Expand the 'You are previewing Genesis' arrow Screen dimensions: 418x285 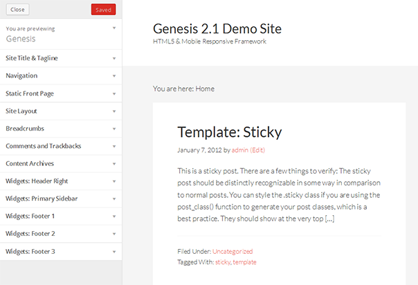[x=114, y=28]
